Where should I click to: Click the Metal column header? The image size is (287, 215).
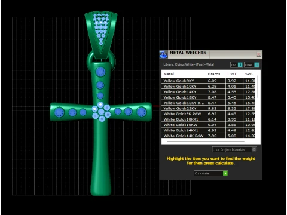pos(169,74)
